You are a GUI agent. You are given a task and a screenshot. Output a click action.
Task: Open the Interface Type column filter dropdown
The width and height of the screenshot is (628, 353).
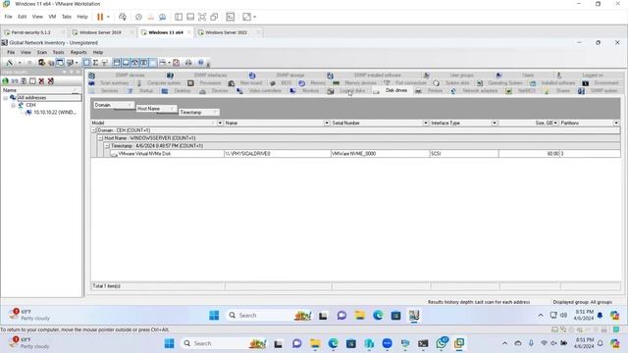(x=495, y=124)
